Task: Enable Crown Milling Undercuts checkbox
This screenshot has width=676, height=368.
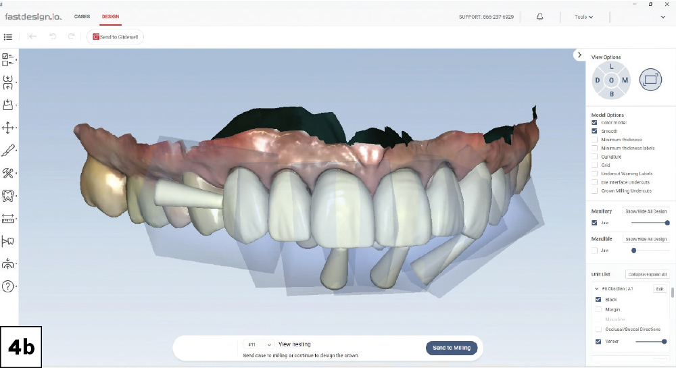Action: [x=594, y=190]
